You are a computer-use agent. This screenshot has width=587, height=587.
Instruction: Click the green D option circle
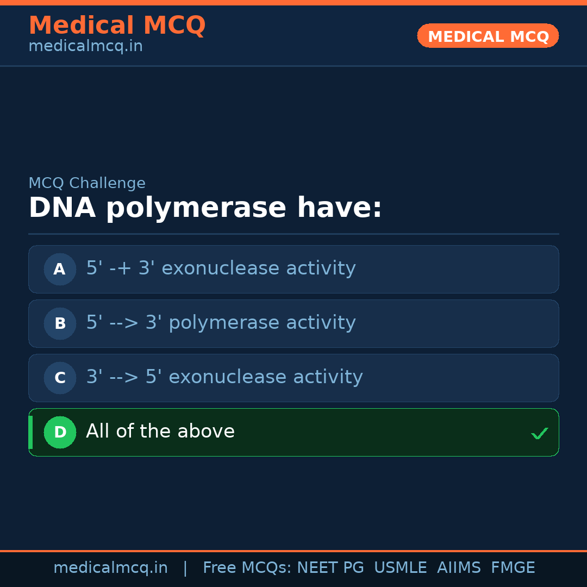pos(60,432)
